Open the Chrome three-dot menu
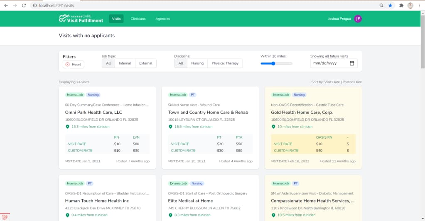This screenshot has width=425, height=221. (419, 5)
